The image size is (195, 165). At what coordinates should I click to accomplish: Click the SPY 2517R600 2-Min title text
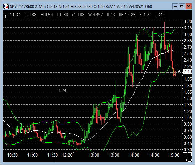(x=28, y=6)
